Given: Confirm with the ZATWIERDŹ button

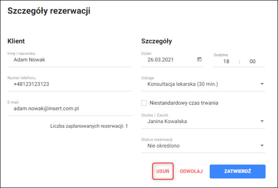Looking at the screenshot, I should click(x=238, y=171).
